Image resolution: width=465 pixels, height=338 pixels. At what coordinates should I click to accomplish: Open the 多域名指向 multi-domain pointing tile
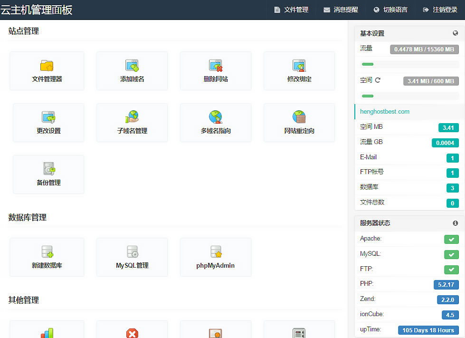[216, 123]
